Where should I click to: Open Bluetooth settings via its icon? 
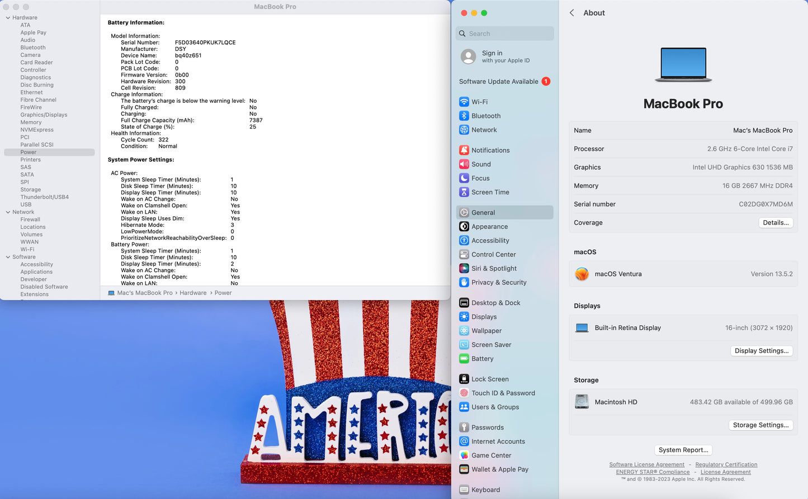coord(464,116)
